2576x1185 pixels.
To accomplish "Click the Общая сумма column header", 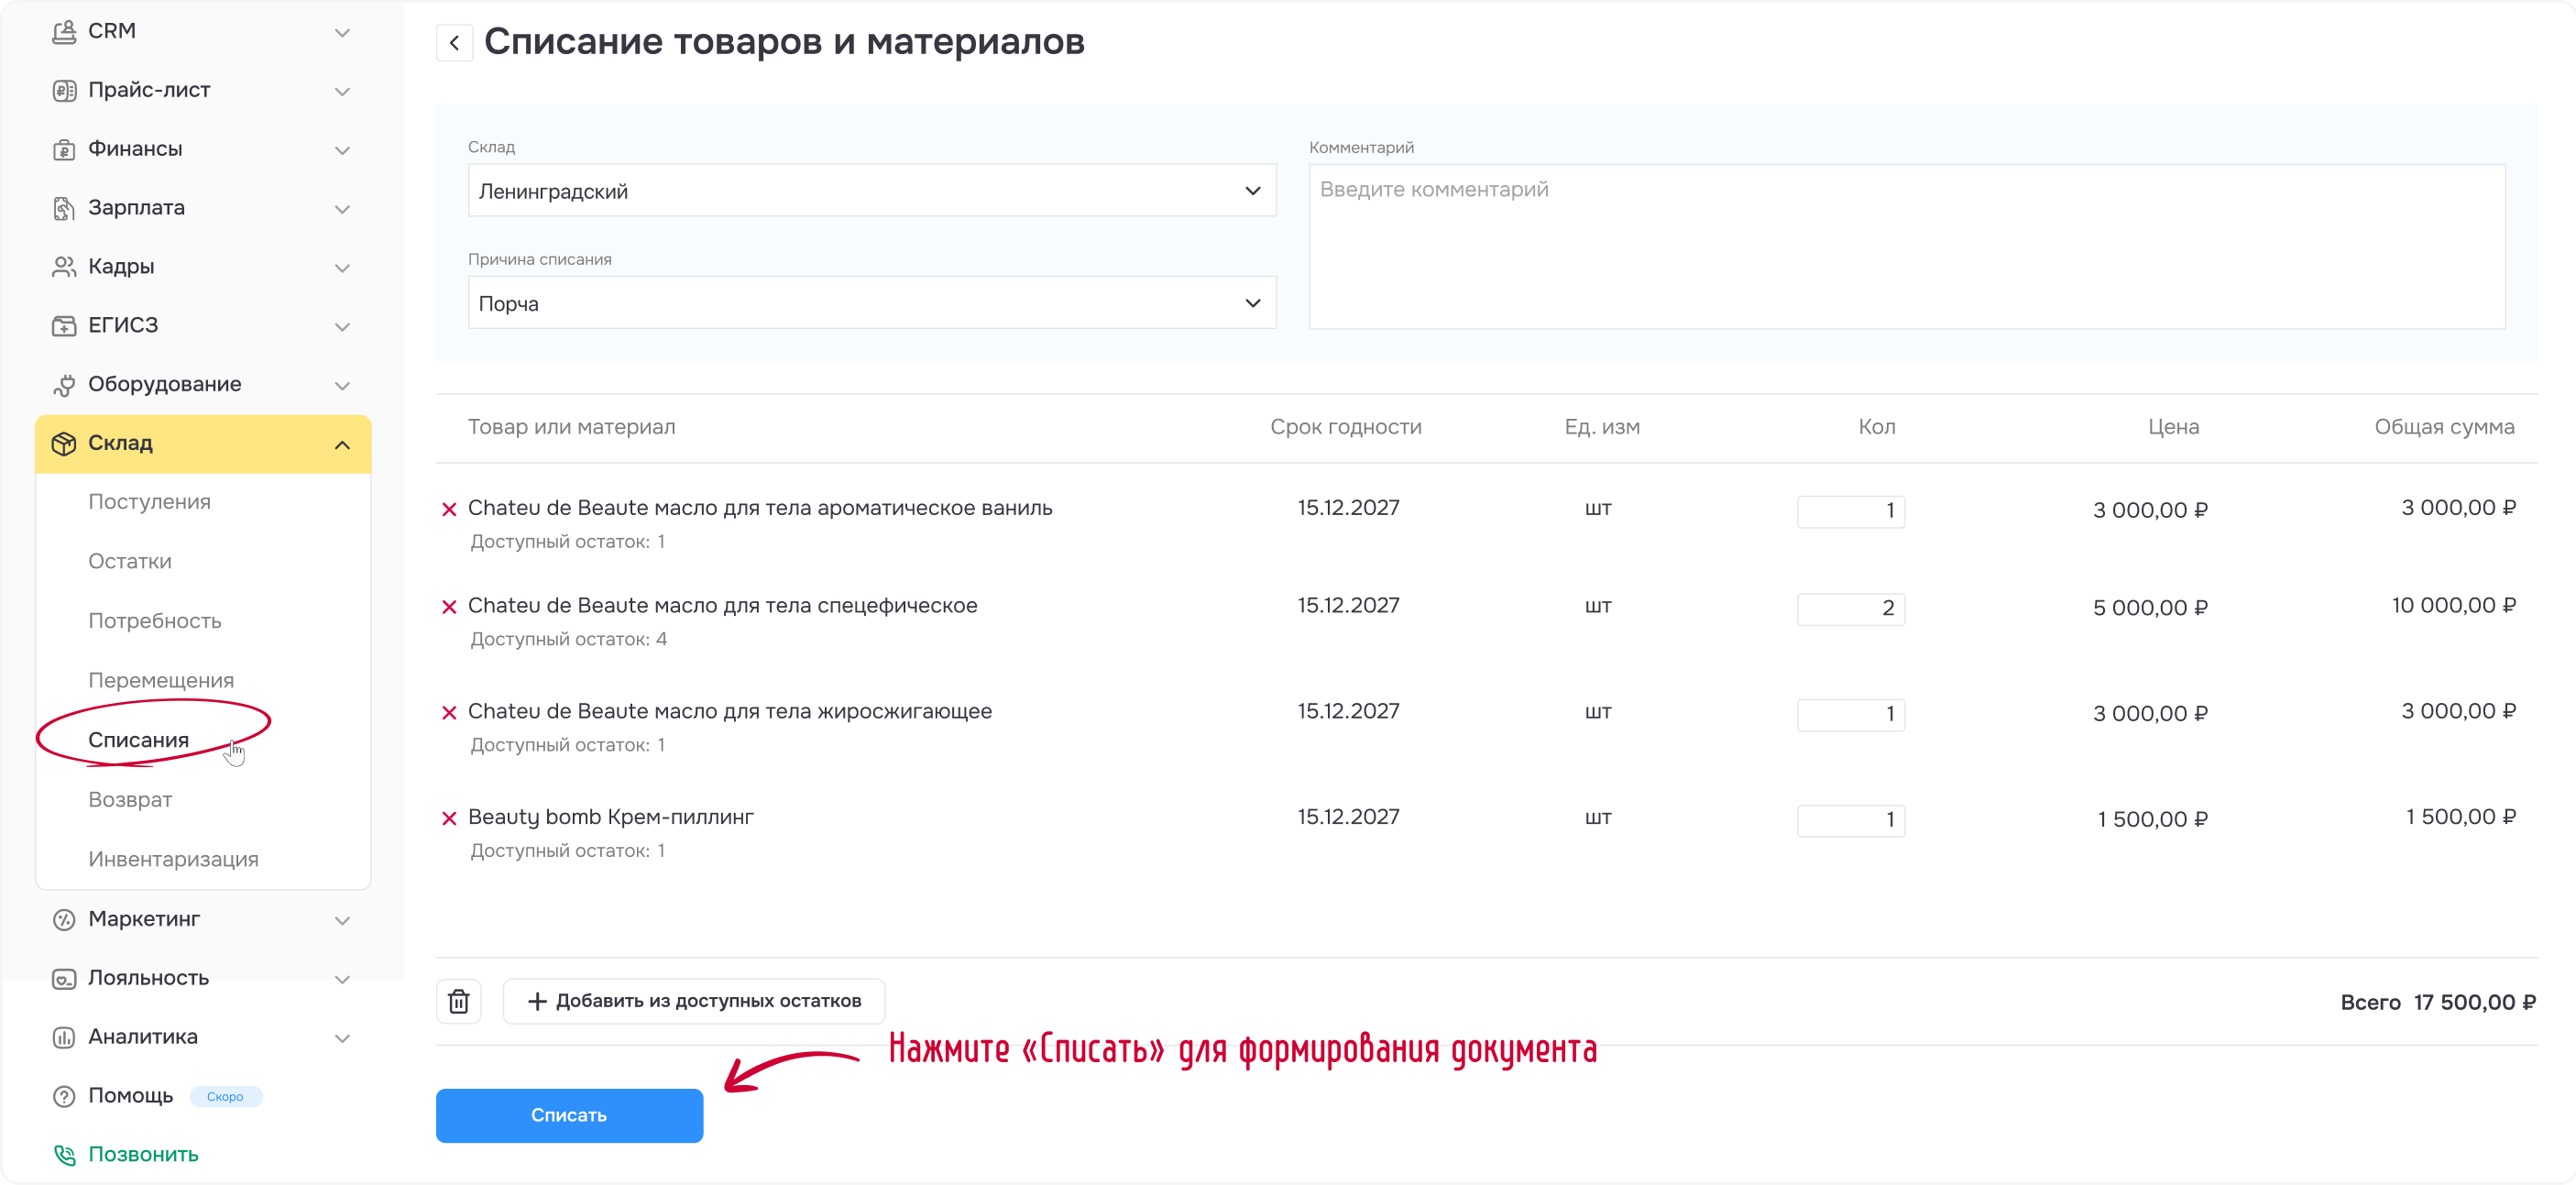I will [2444, 428].
